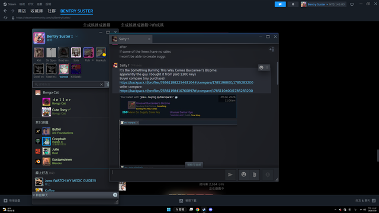Screen dimensions: 379x213
Task: Open the Steam announcements megaphone button
Action: pos(280,4)
